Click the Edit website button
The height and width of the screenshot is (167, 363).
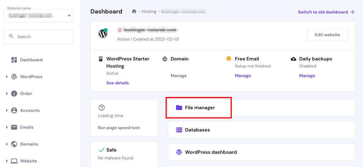[x=327, y=35]
